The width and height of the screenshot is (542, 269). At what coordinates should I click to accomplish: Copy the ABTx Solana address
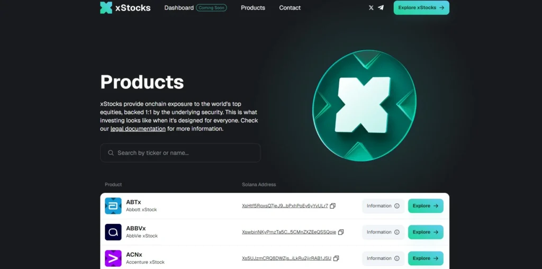pyautogui.click(x=332, y=206)
